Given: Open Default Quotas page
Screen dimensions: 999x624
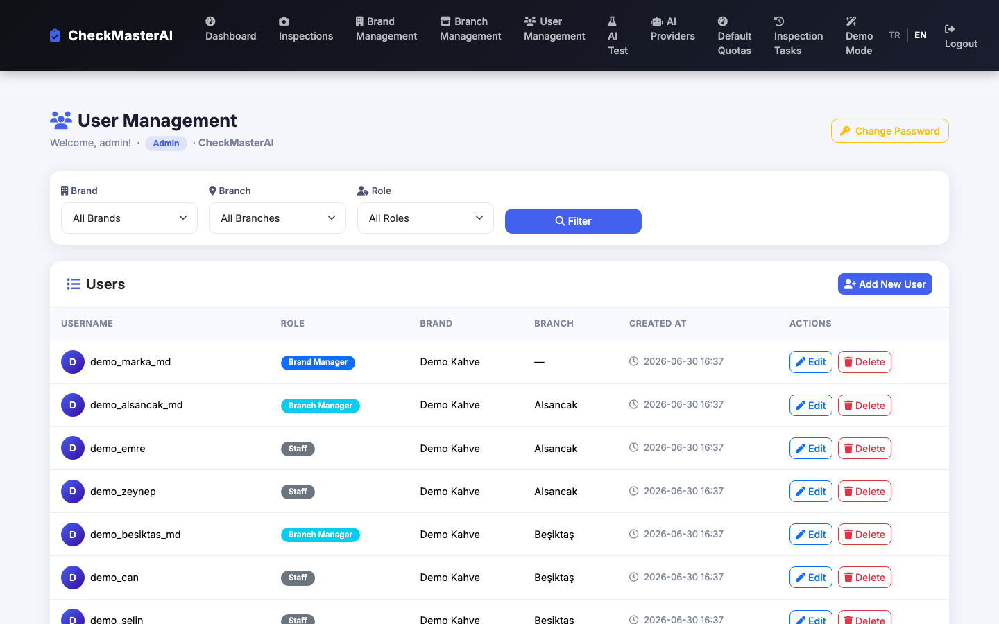Looking at the screenshot, I should pos(735,36).
